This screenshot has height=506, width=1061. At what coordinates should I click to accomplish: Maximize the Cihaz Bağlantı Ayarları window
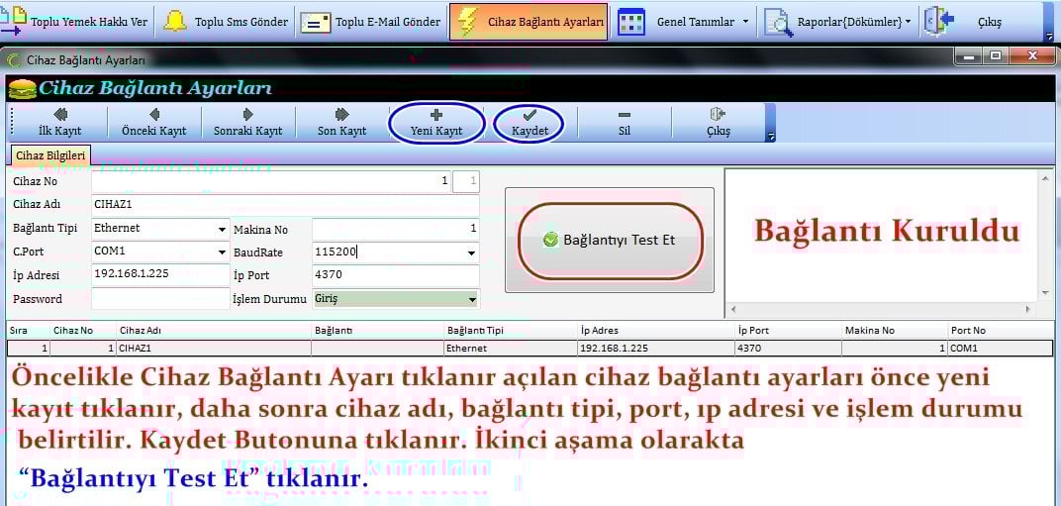[996, 56]
